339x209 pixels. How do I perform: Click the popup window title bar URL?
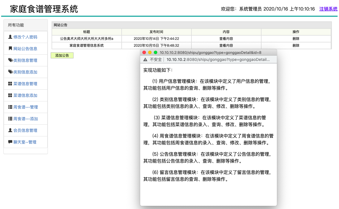tap(210, 52)
